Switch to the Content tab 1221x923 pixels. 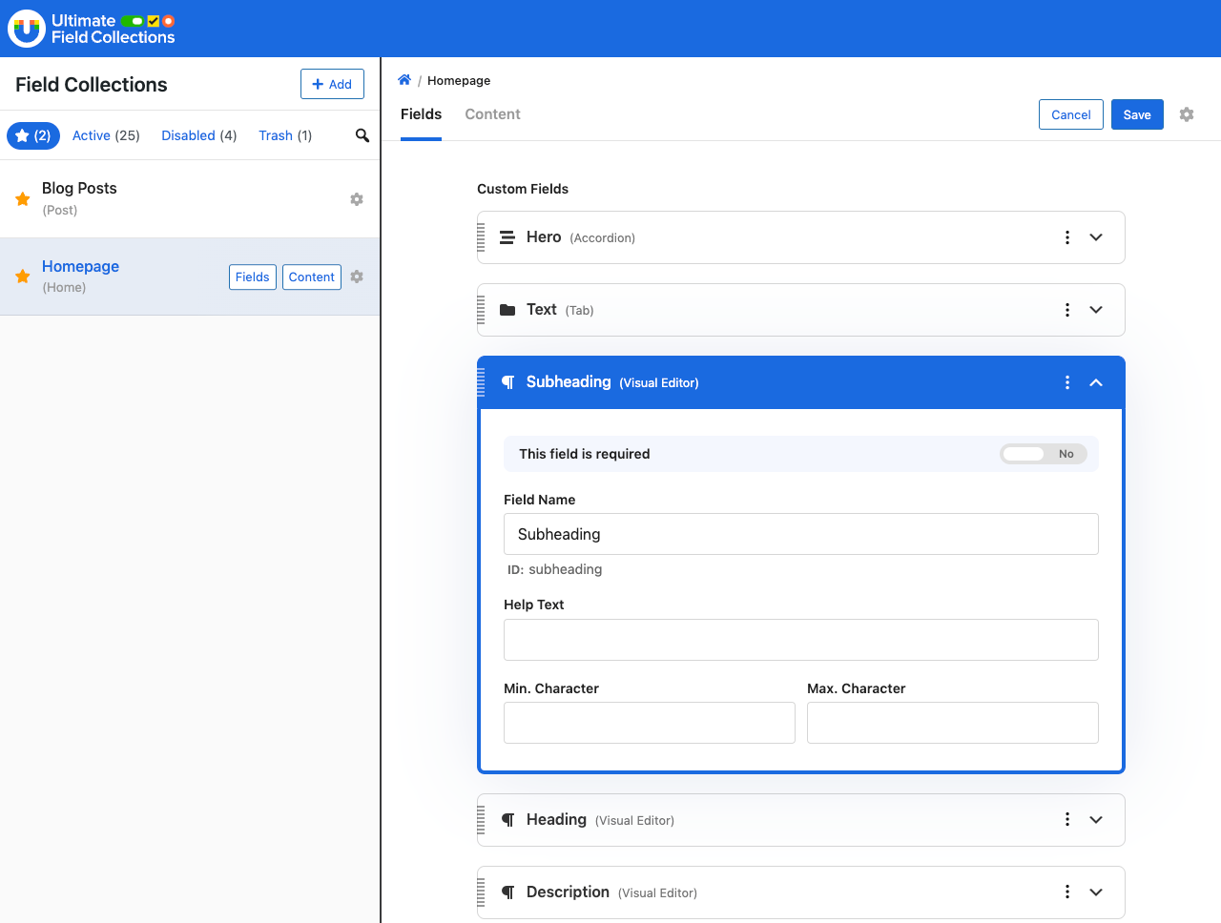[492, 114]
